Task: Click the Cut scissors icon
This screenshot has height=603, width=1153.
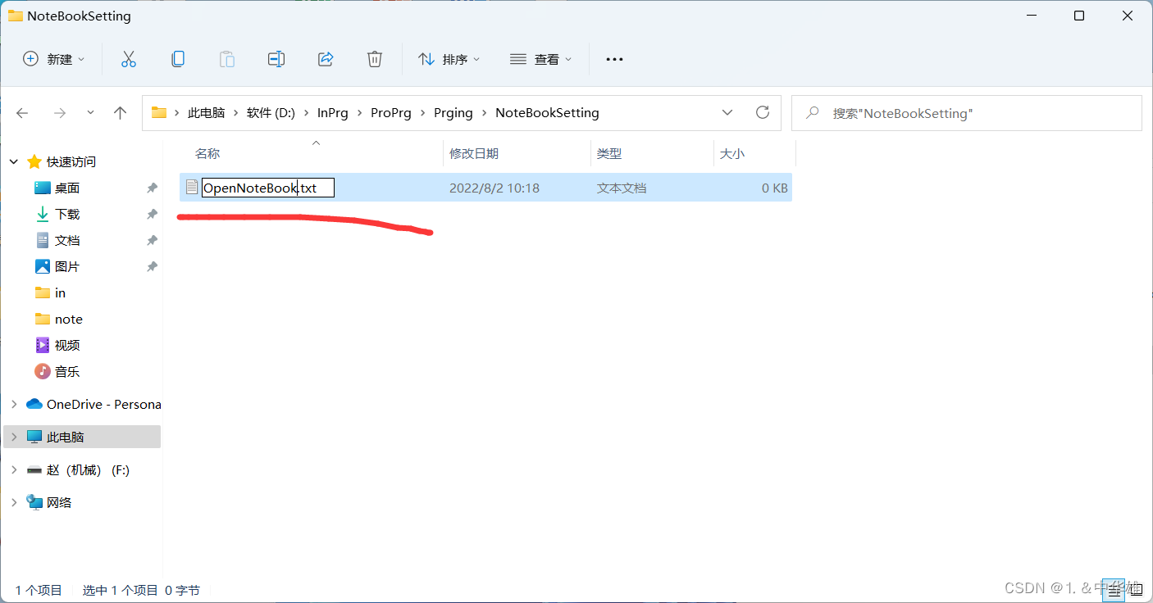Action: pyautogui.click(x=129, y=59)
